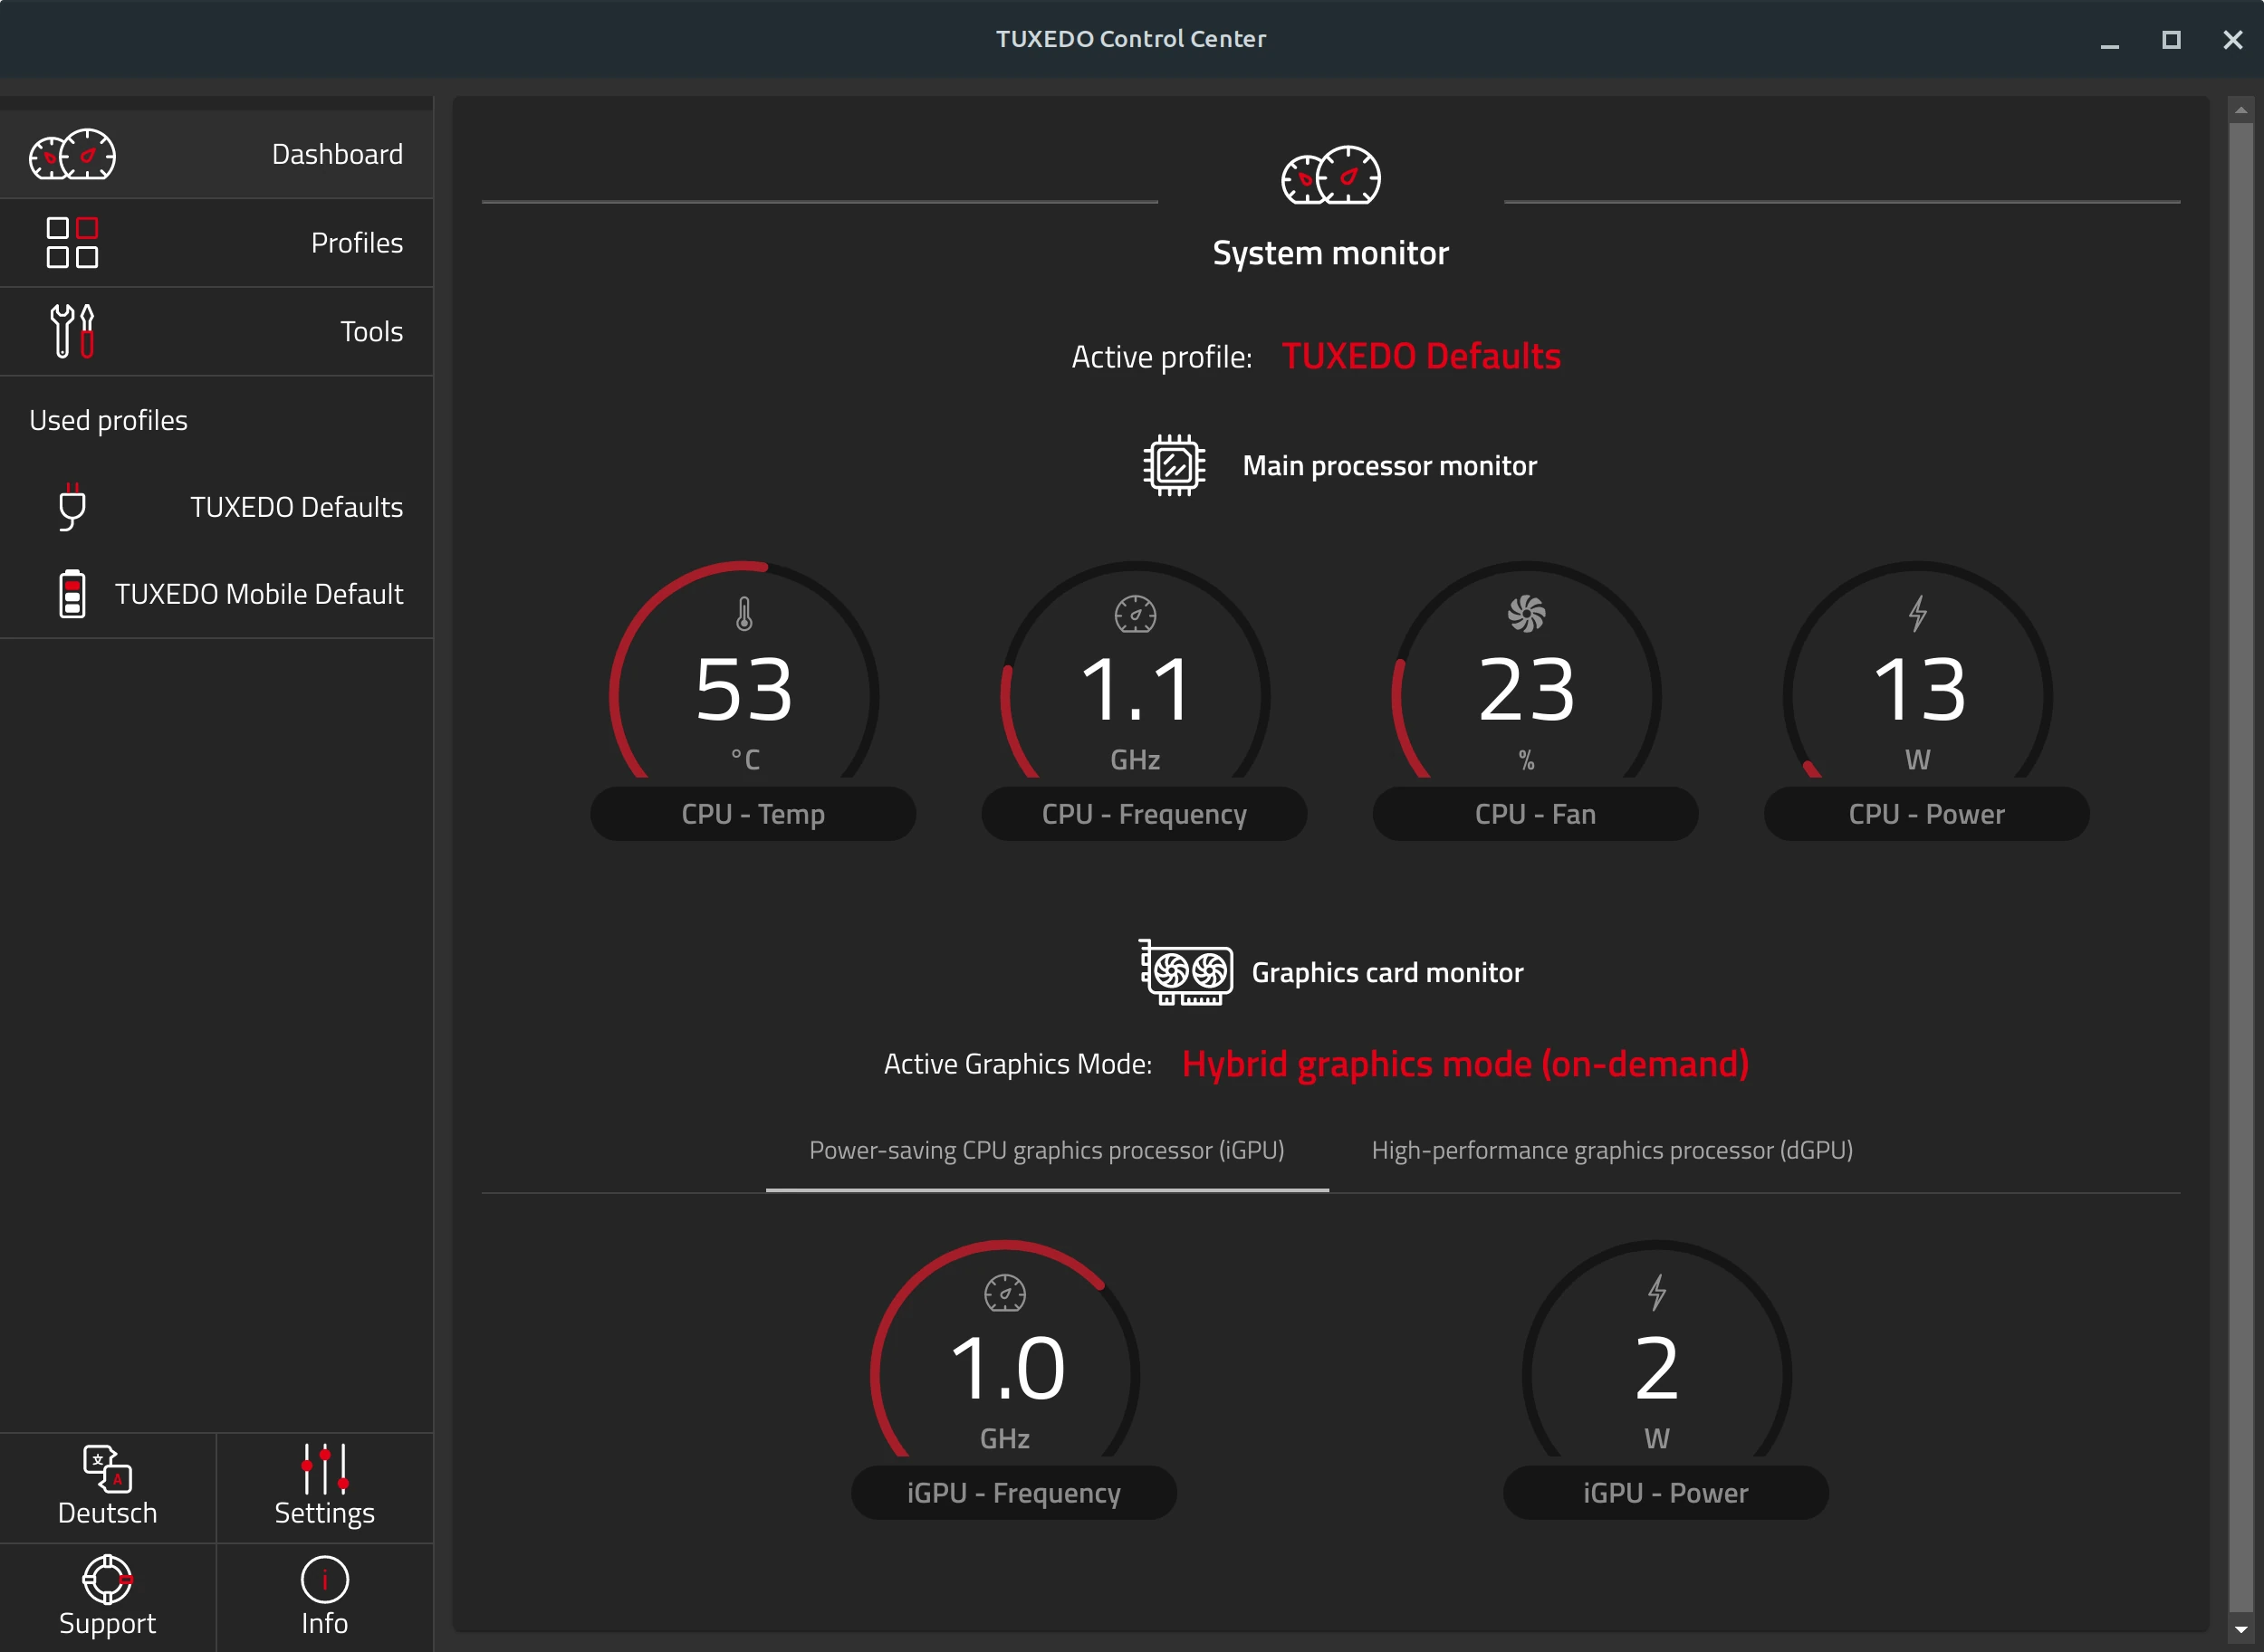The image size is (2264, 1652).
Task: Click the Hybrid graphics mode (on-demand) link
Action: coord(1465,1064)
